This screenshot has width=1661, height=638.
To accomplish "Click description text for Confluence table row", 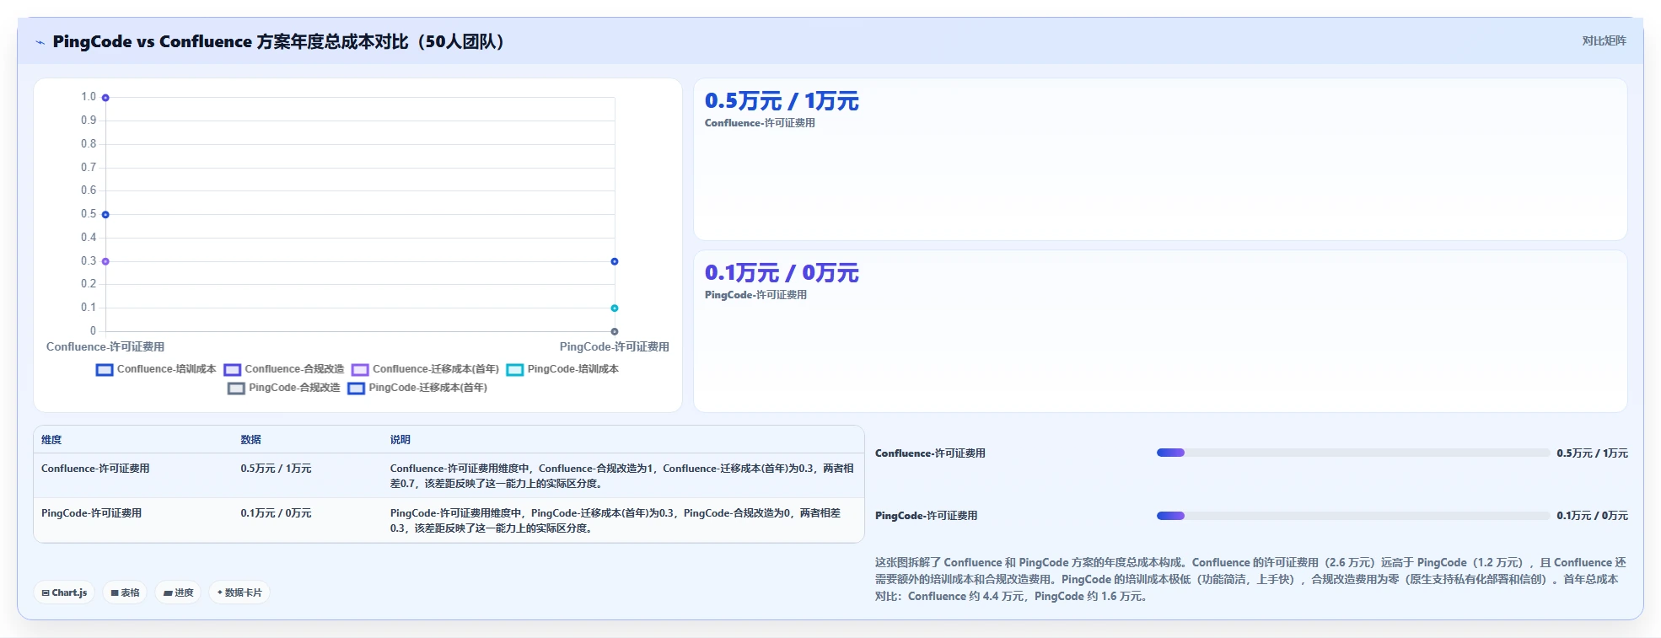I will tap(621, 476).
